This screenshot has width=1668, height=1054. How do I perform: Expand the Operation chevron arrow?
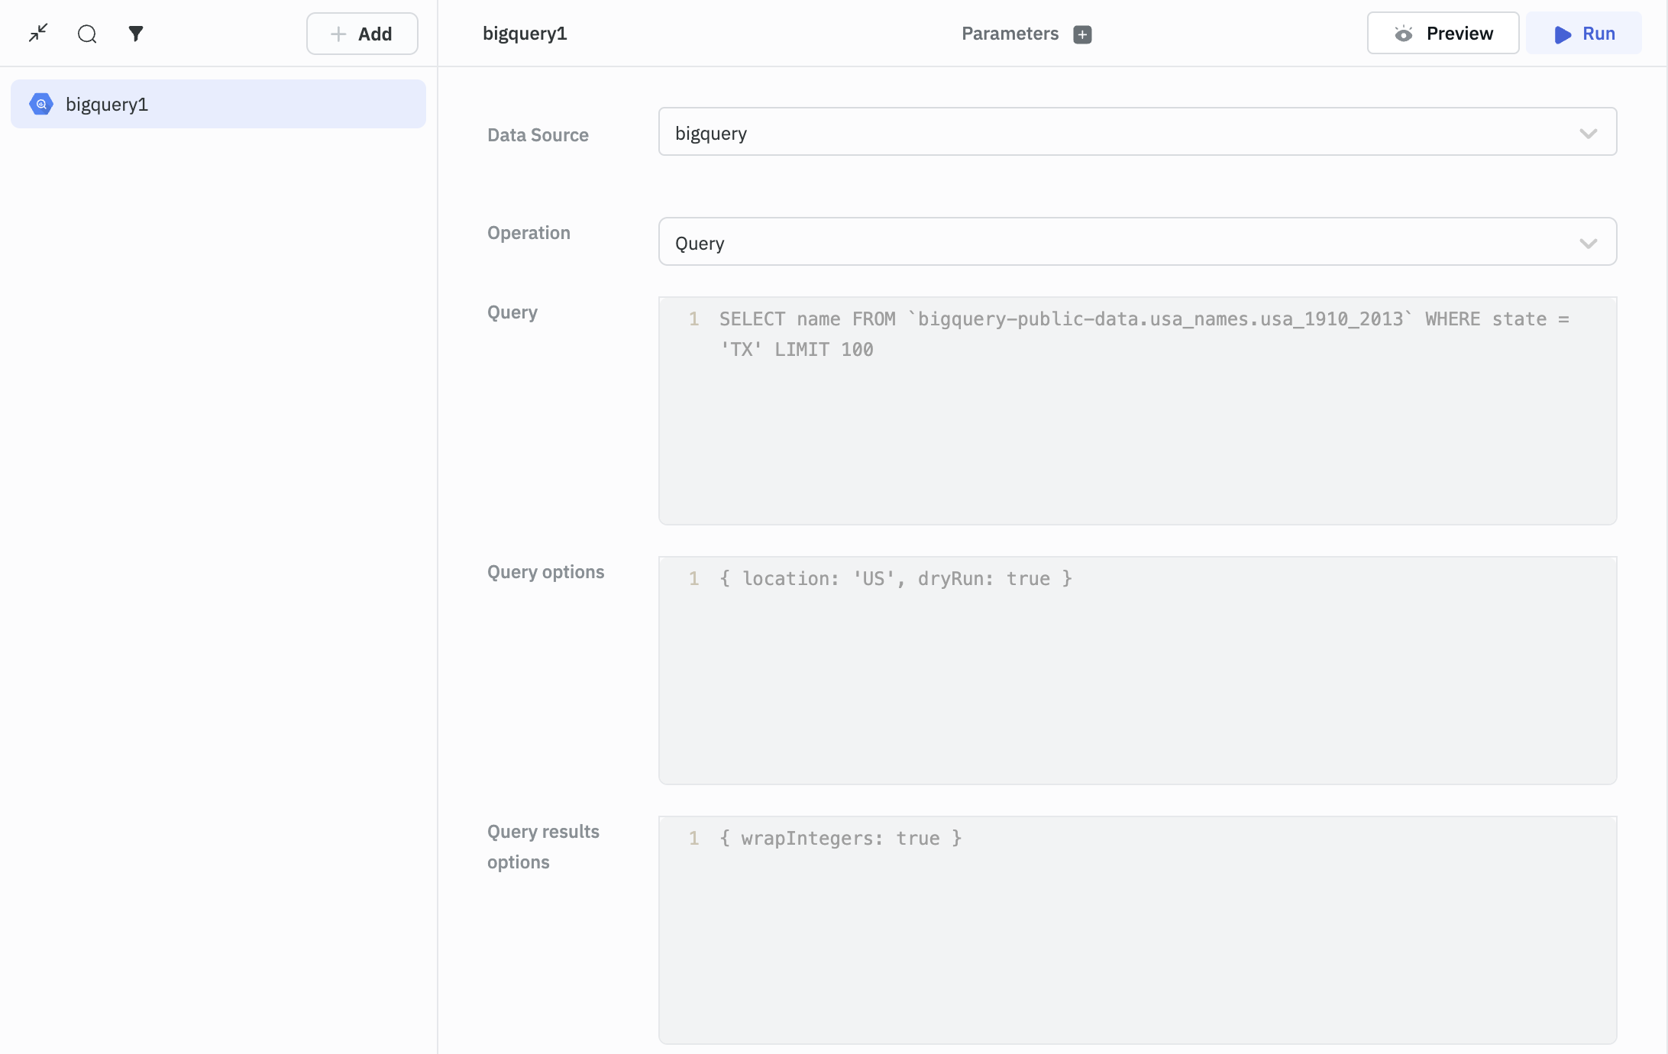[1588, 244]
